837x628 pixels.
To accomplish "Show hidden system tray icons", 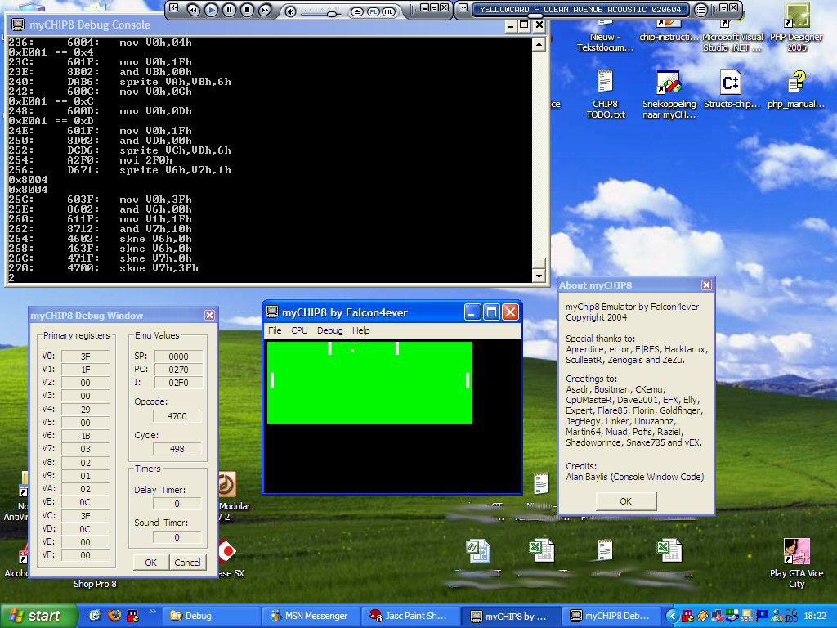I will pos(673,616).
